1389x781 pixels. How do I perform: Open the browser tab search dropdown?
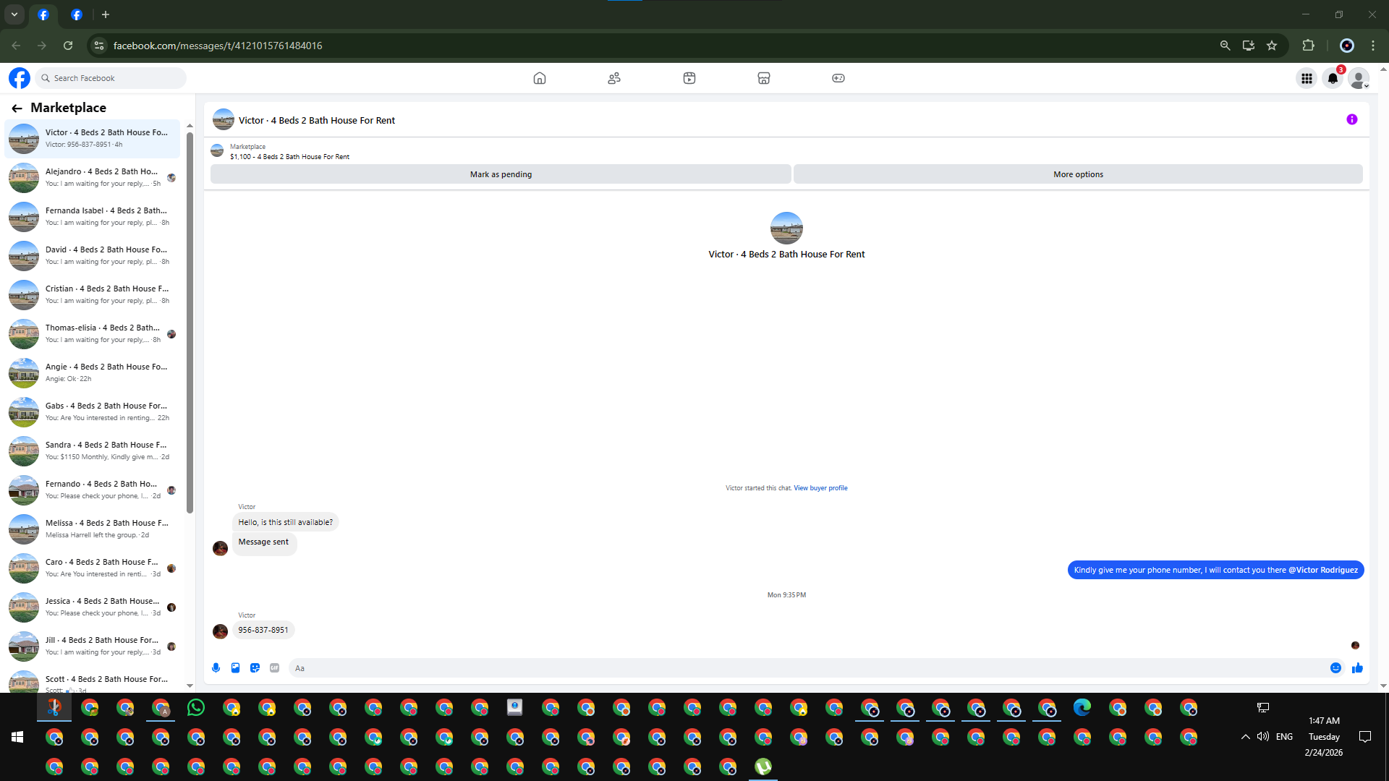pos(14,14)
